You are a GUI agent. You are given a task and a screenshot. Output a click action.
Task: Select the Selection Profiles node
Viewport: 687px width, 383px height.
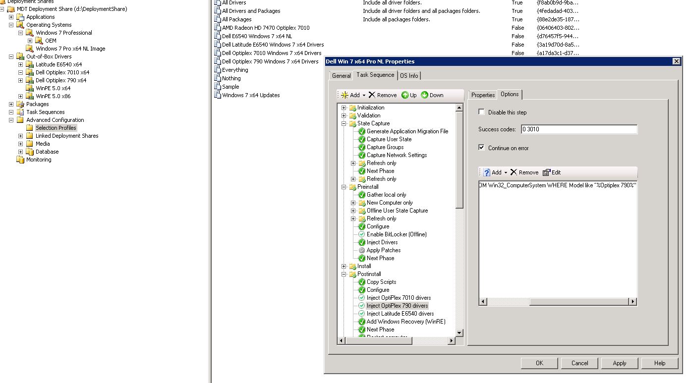point(56,128)
